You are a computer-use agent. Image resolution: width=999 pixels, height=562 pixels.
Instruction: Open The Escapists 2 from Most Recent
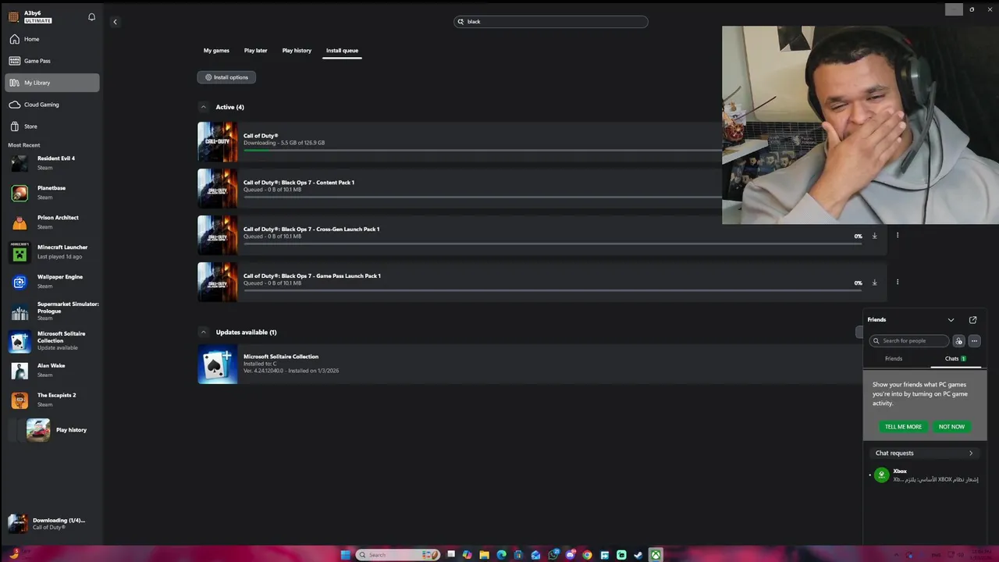(x=52, y=400)
